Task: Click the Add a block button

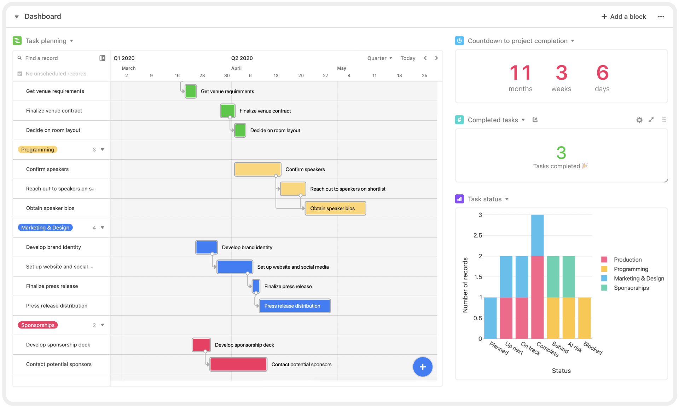Action: point(624,17)
